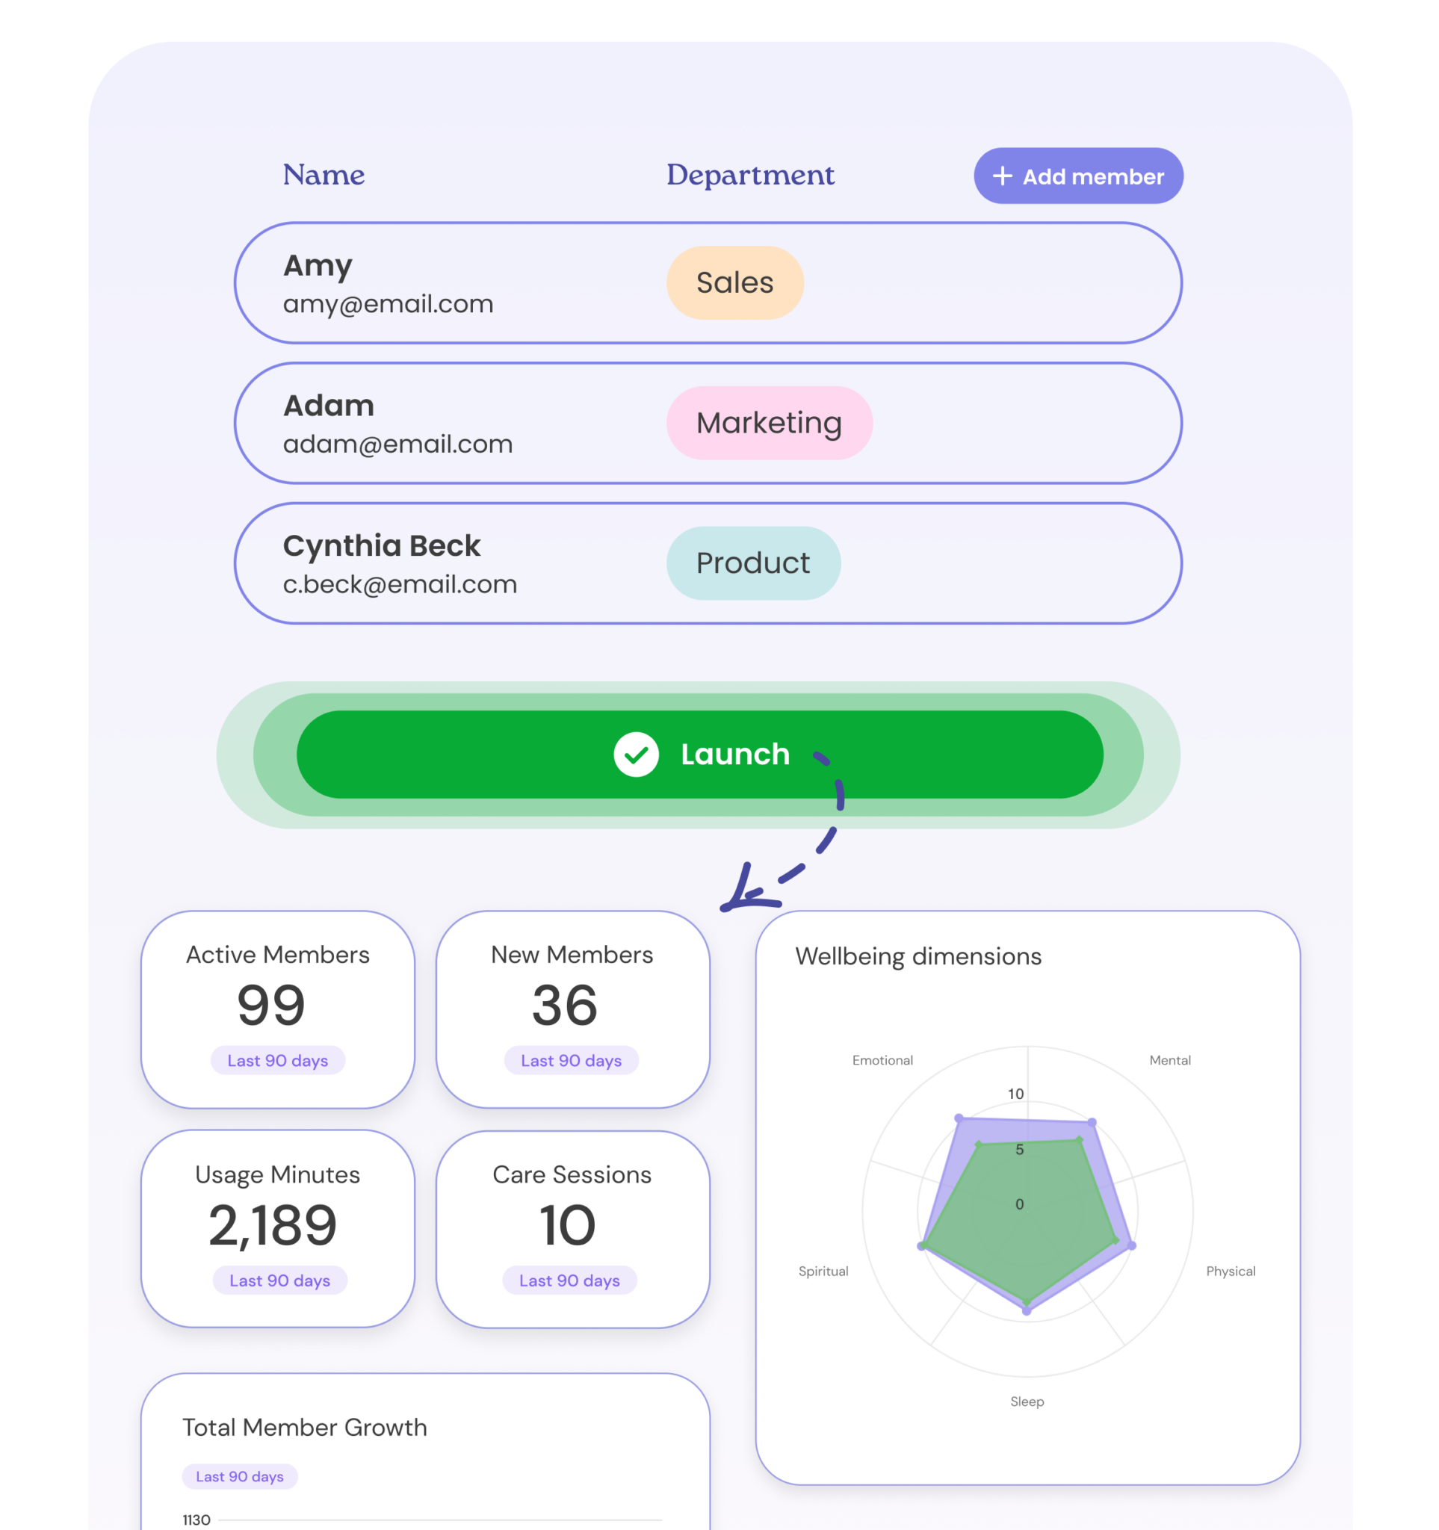Image resolution: width=1439 pixels, height=1530 pixels.
Task: Expand the Wellbeing dimensions panel
Action: 920,957
